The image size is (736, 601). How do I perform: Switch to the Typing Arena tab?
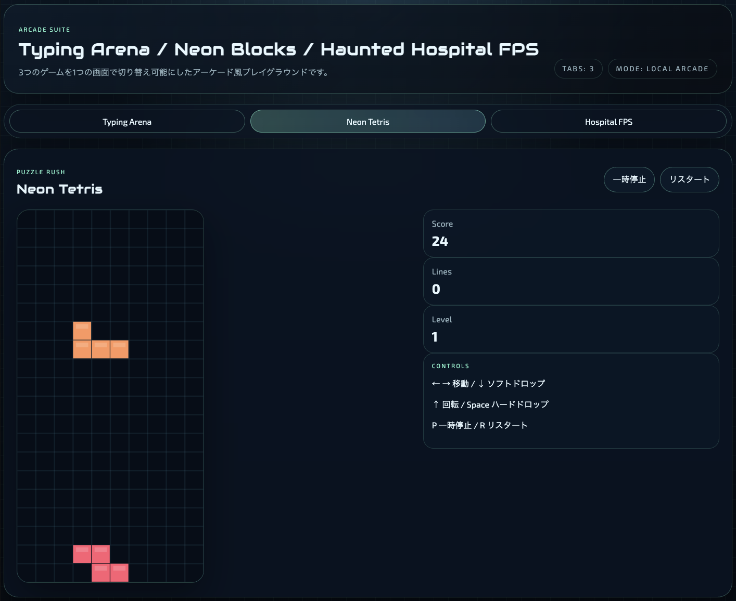[x=127, y=122]
